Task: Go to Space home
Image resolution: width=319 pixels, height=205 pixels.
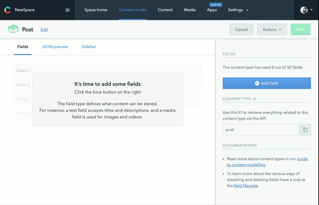Action: click(x=96, y=10)
